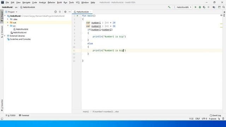
Task: Click the if...else breadcrumb below editor
Action: pyautogui.click(x=106, y=111)
